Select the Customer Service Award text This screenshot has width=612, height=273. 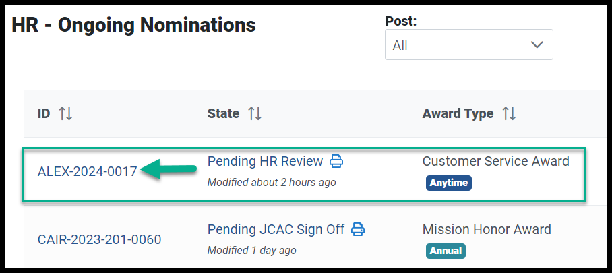(495, 161)
